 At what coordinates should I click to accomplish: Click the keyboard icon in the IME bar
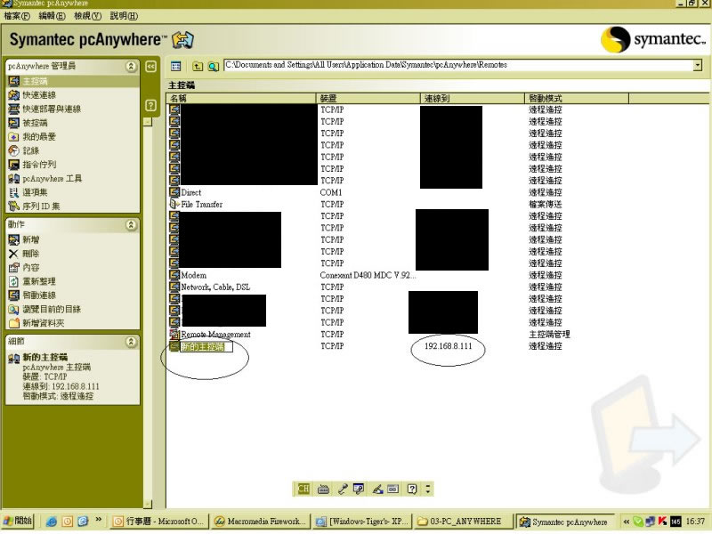[x=323, y=489]
